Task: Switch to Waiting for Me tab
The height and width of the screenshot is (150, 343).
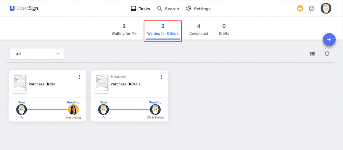Action: [x=124, y=30]
